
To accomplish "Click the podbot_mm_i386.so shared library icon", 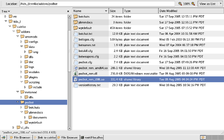I will point(76,79).
